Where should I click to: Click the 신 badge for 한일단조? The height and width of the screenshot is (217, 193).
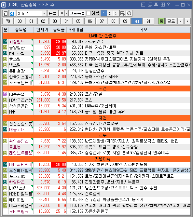[5, 182]
